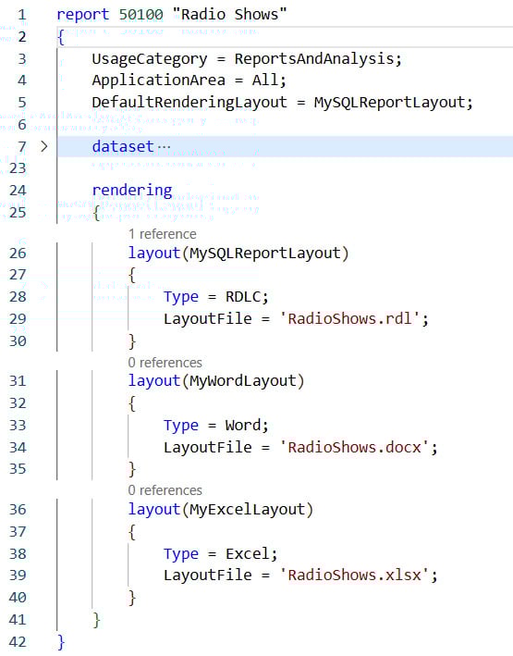This screenshot has width=513, height=656.
Task: Click the folded ellipsis after dataset
Action: [164, 147]
